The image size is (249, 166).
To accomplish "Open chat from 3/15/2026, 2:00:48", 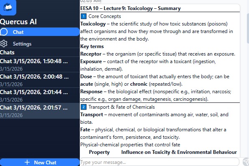I will tap(40, 80).
